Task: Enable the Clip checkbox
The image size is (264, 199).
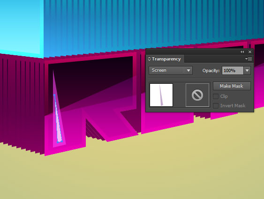Action: point(216,96)
